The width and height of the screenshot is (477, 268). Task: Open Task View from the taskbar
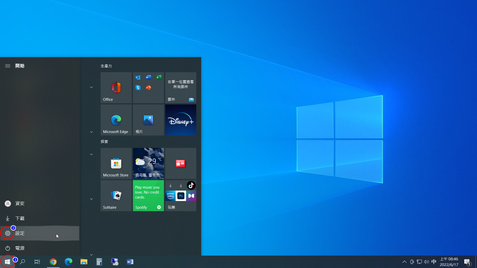click(37, 262)
